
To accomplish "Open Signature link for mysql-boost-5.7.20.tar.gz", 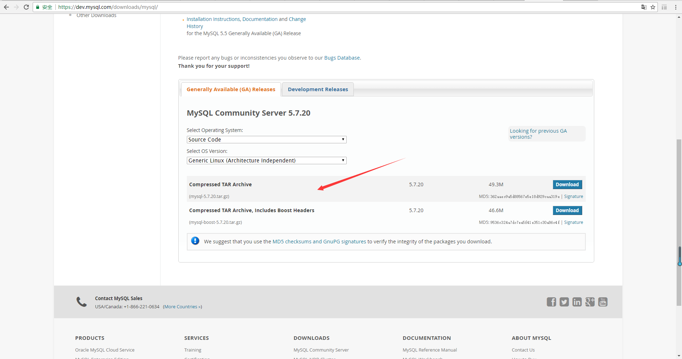I will [x=573, y=222].
